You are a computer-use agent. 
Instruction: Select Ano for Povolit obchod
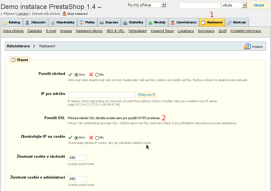[x=76, y=75]
